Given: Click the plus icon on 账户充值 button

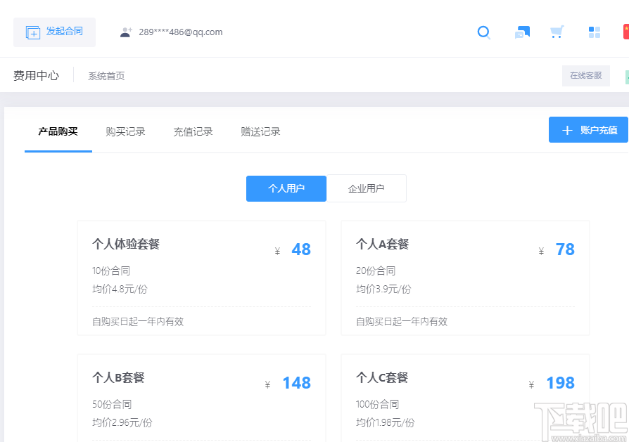Looking at the screenshot, I should [568, 129].
